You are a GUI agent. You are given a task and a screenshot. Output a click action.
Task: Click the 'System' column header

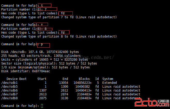coord(108,79)
